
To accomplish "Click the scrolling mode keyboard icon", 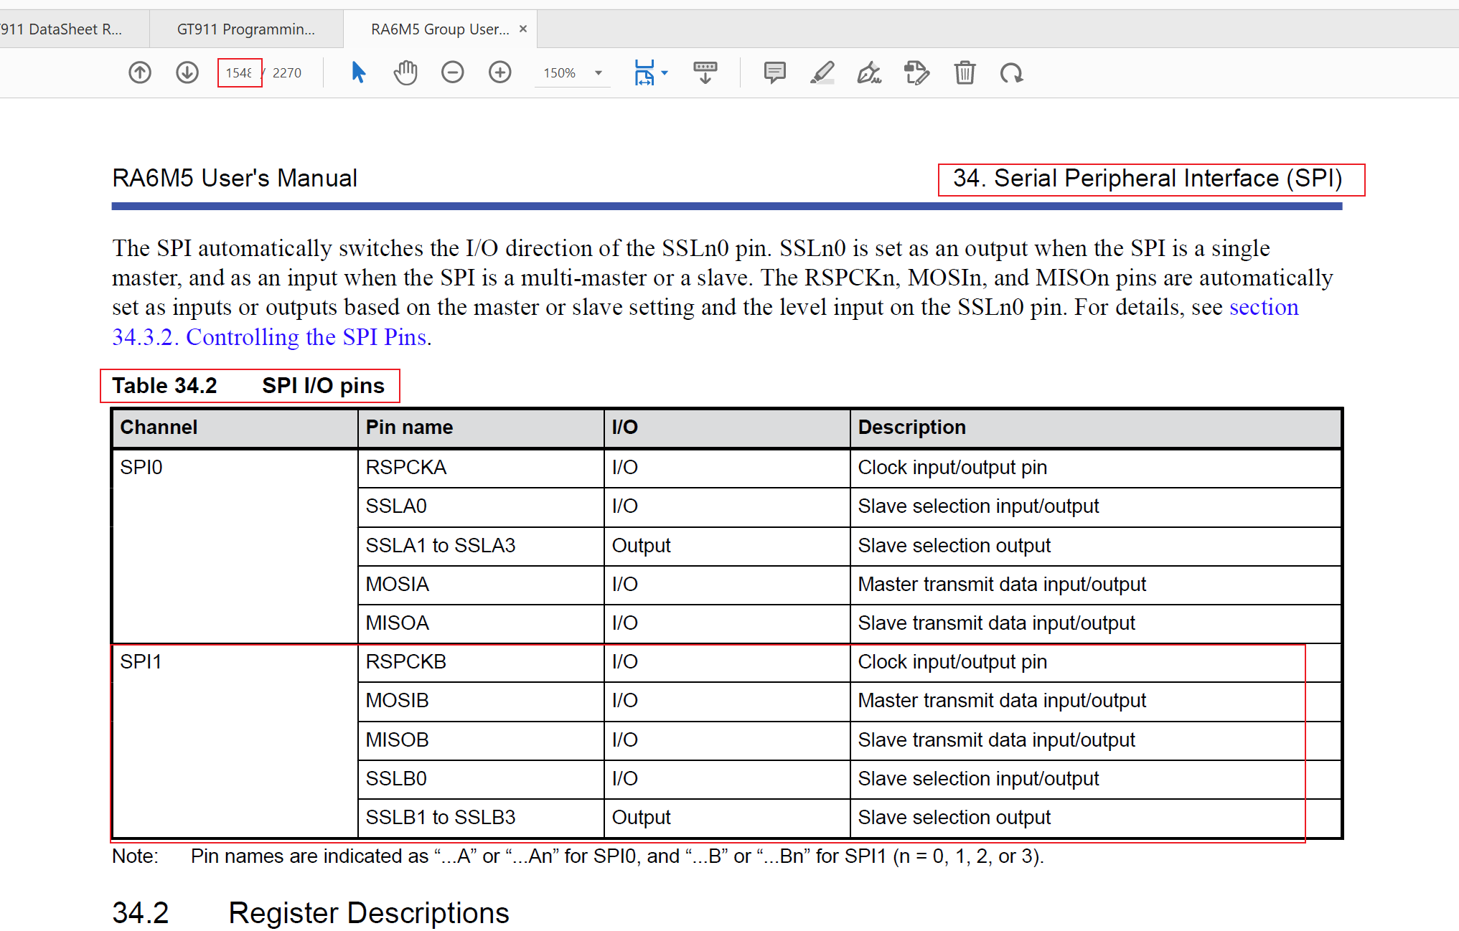I will click(x=705, y=72).
